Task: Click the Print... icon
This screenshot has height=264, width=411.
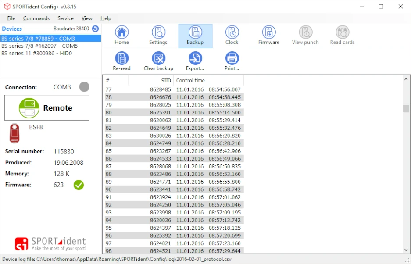Action: tap(232, 61)
